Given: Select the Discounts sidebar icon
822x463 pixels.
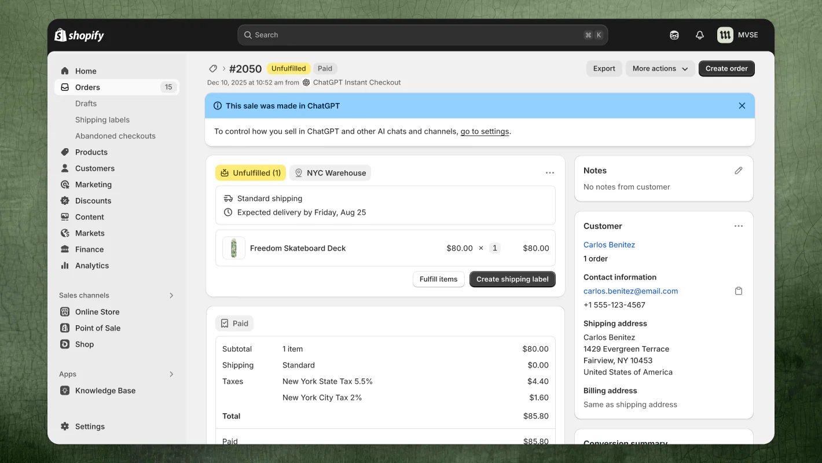Looking at the screenshot, I should 65,200.
